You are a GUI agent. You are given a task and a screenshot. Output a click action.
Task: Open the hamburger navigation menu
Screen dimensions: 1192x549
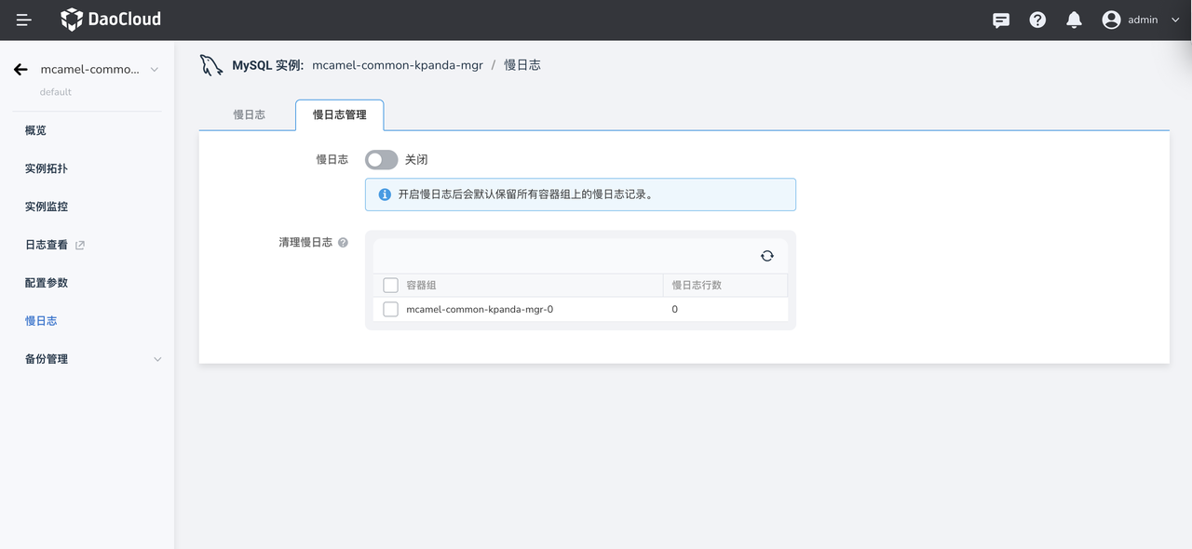(23, 20)
